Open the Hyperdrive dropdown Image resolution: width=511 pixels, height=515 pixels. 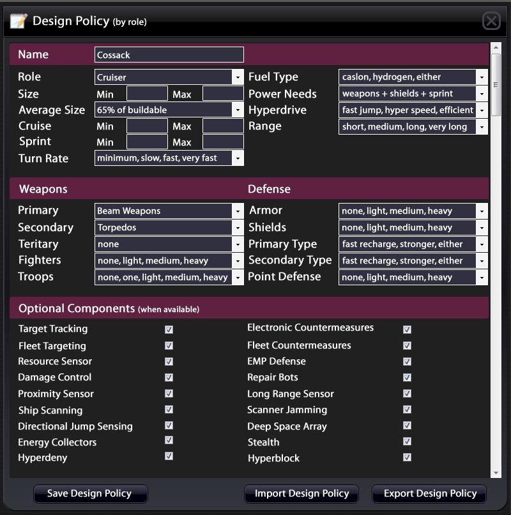coord(413,110)
